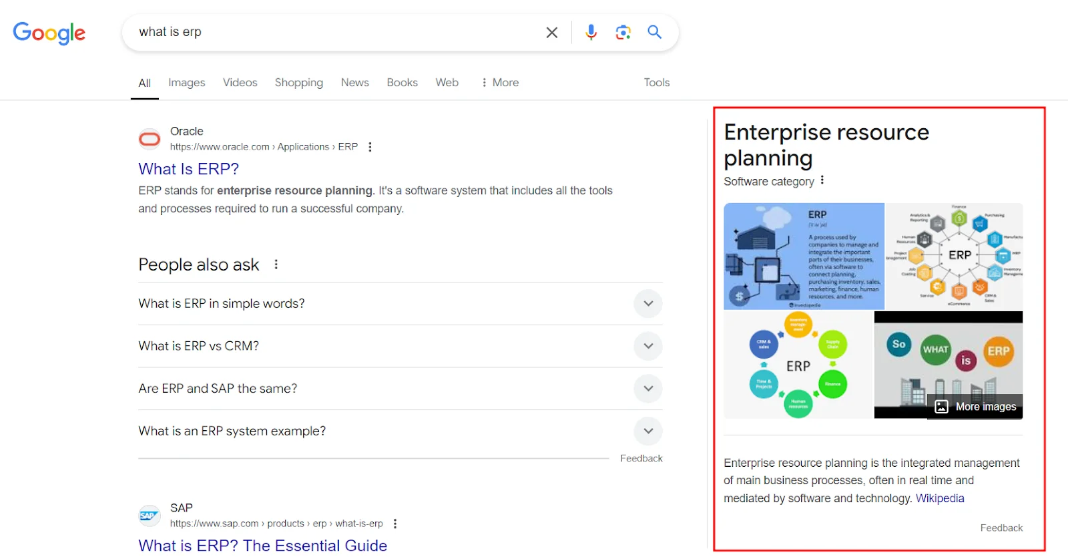Click the 'Software category' subtitle

(x=769, y=182)
